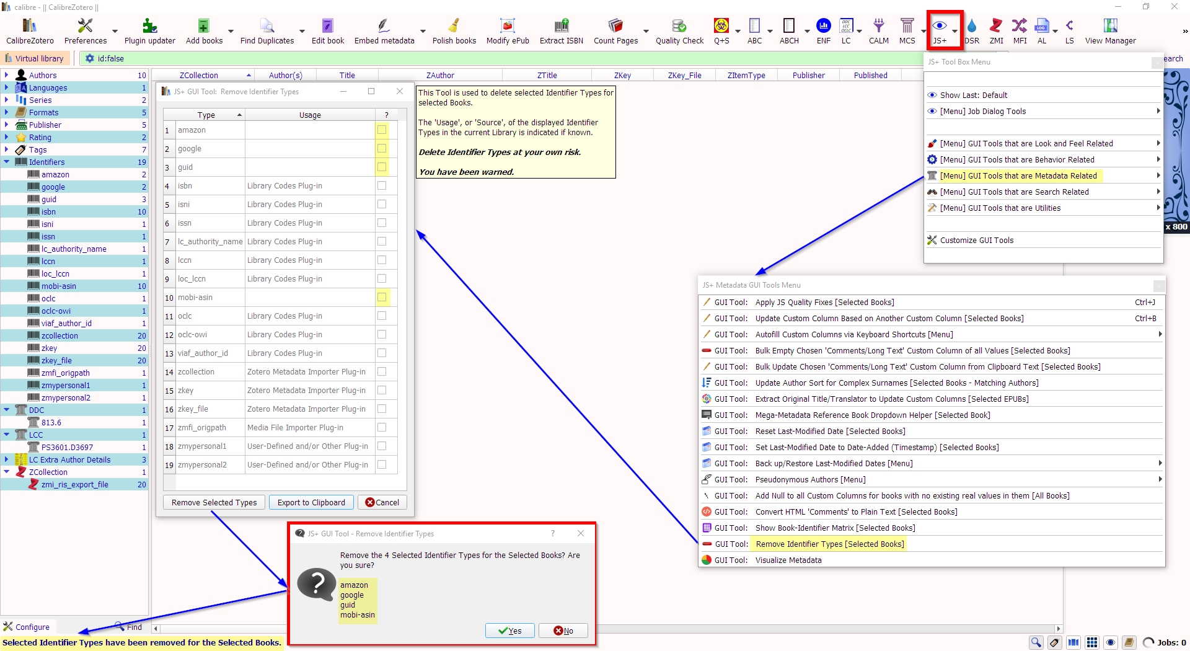Click the LC toolbar icon

[846, 31]
